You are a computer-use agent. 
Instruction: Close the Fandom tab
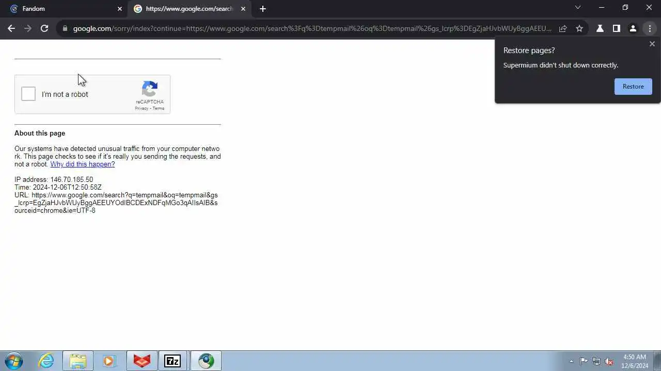coord(120,9)
